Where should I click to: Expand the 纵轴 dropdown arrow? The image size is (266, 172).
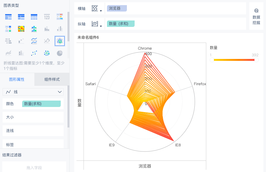[101, 26]
